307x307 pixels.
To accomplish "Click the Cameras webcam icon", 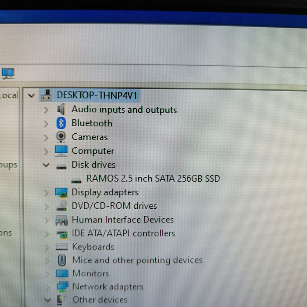I will [61, 137].
